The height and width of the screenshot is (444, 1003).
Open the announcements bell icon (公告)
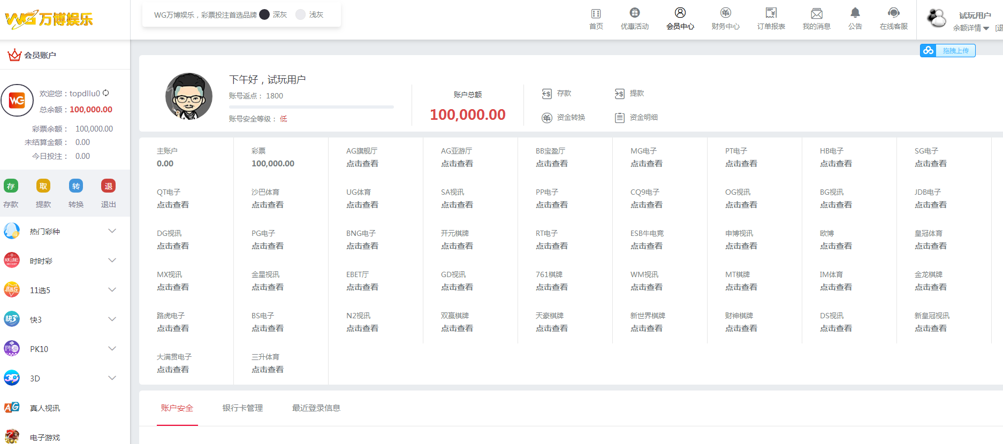(855, 13)
